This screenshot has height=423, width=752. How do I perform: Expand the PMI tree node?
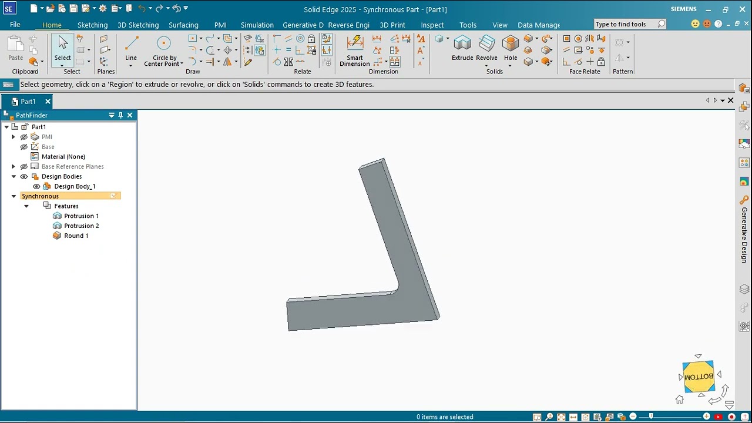(x=14, y=137)
